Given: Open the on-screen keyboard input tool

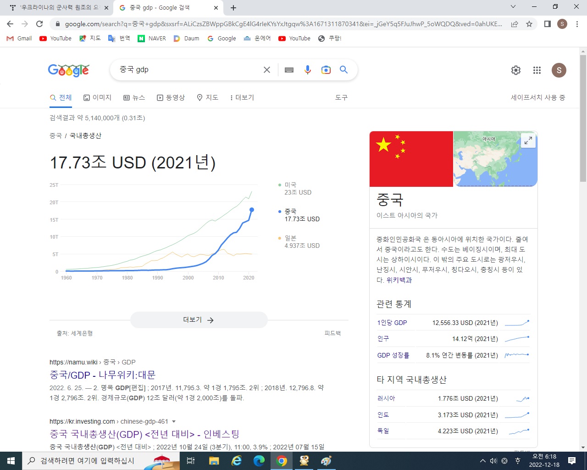Looking at the screenshot, I should coord(289,70).
